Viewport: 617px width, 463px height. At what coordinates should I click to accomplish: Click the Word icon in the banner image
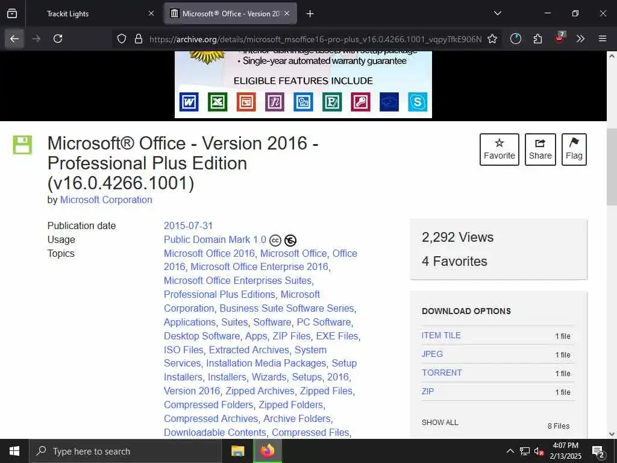[189, 102]
